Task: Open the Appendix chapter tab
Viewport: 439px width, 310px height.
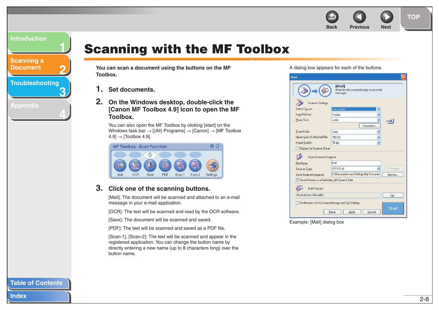Action: click(38, 109)
